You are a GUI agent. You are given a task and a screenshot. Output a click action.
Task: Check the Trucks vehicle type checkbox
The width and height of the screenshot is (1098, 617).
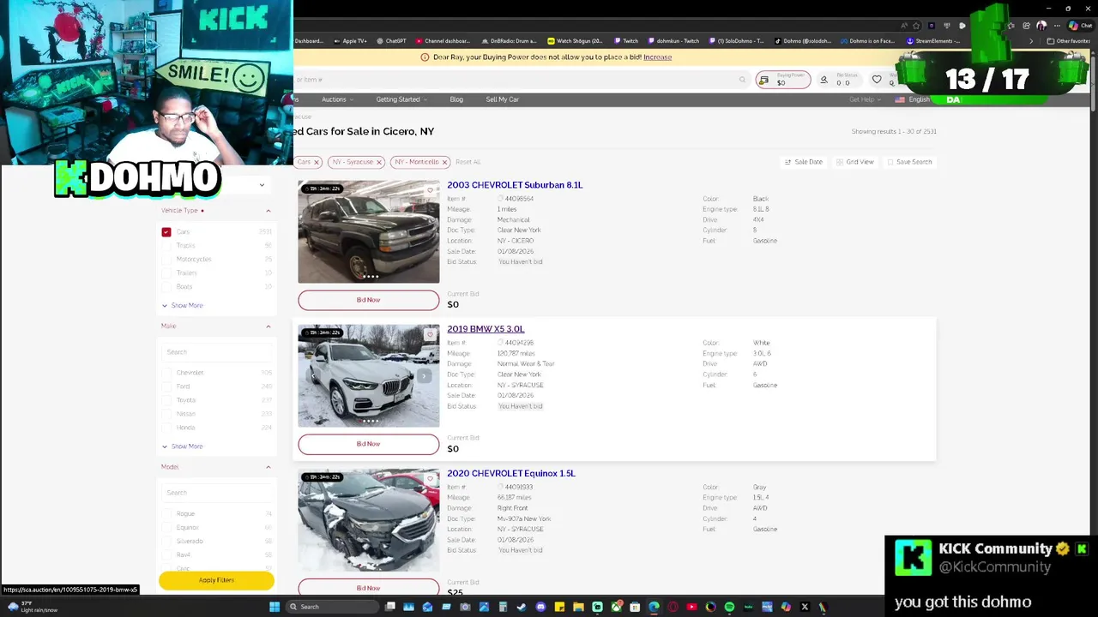pyautogui.click(x=166, y=246)
